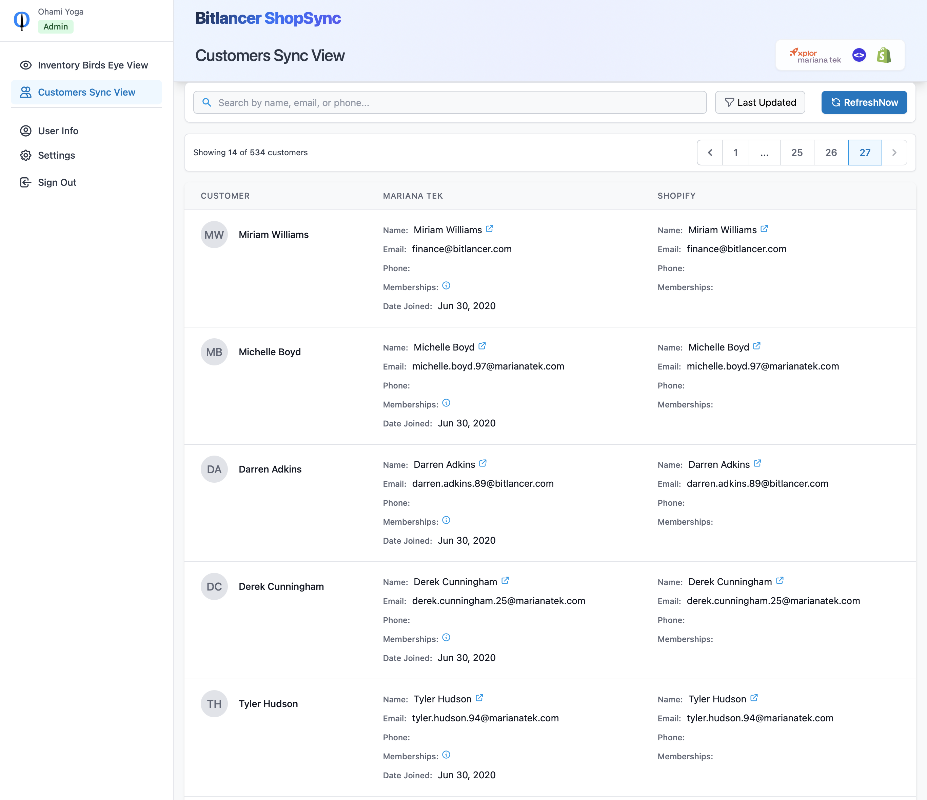Image resolution: width=927 pixels, height=800 pixels.
Task: Click Showing 14 of 534 customers text
Action: pyautogui.click(x=251, y=153)
